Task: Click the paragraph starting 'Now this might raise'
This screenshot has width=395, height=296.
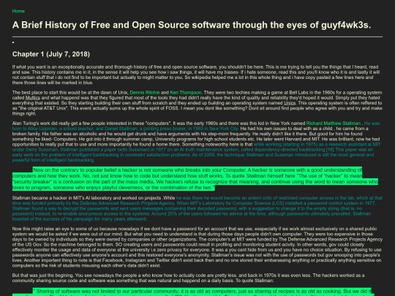Action: [197, 247]
